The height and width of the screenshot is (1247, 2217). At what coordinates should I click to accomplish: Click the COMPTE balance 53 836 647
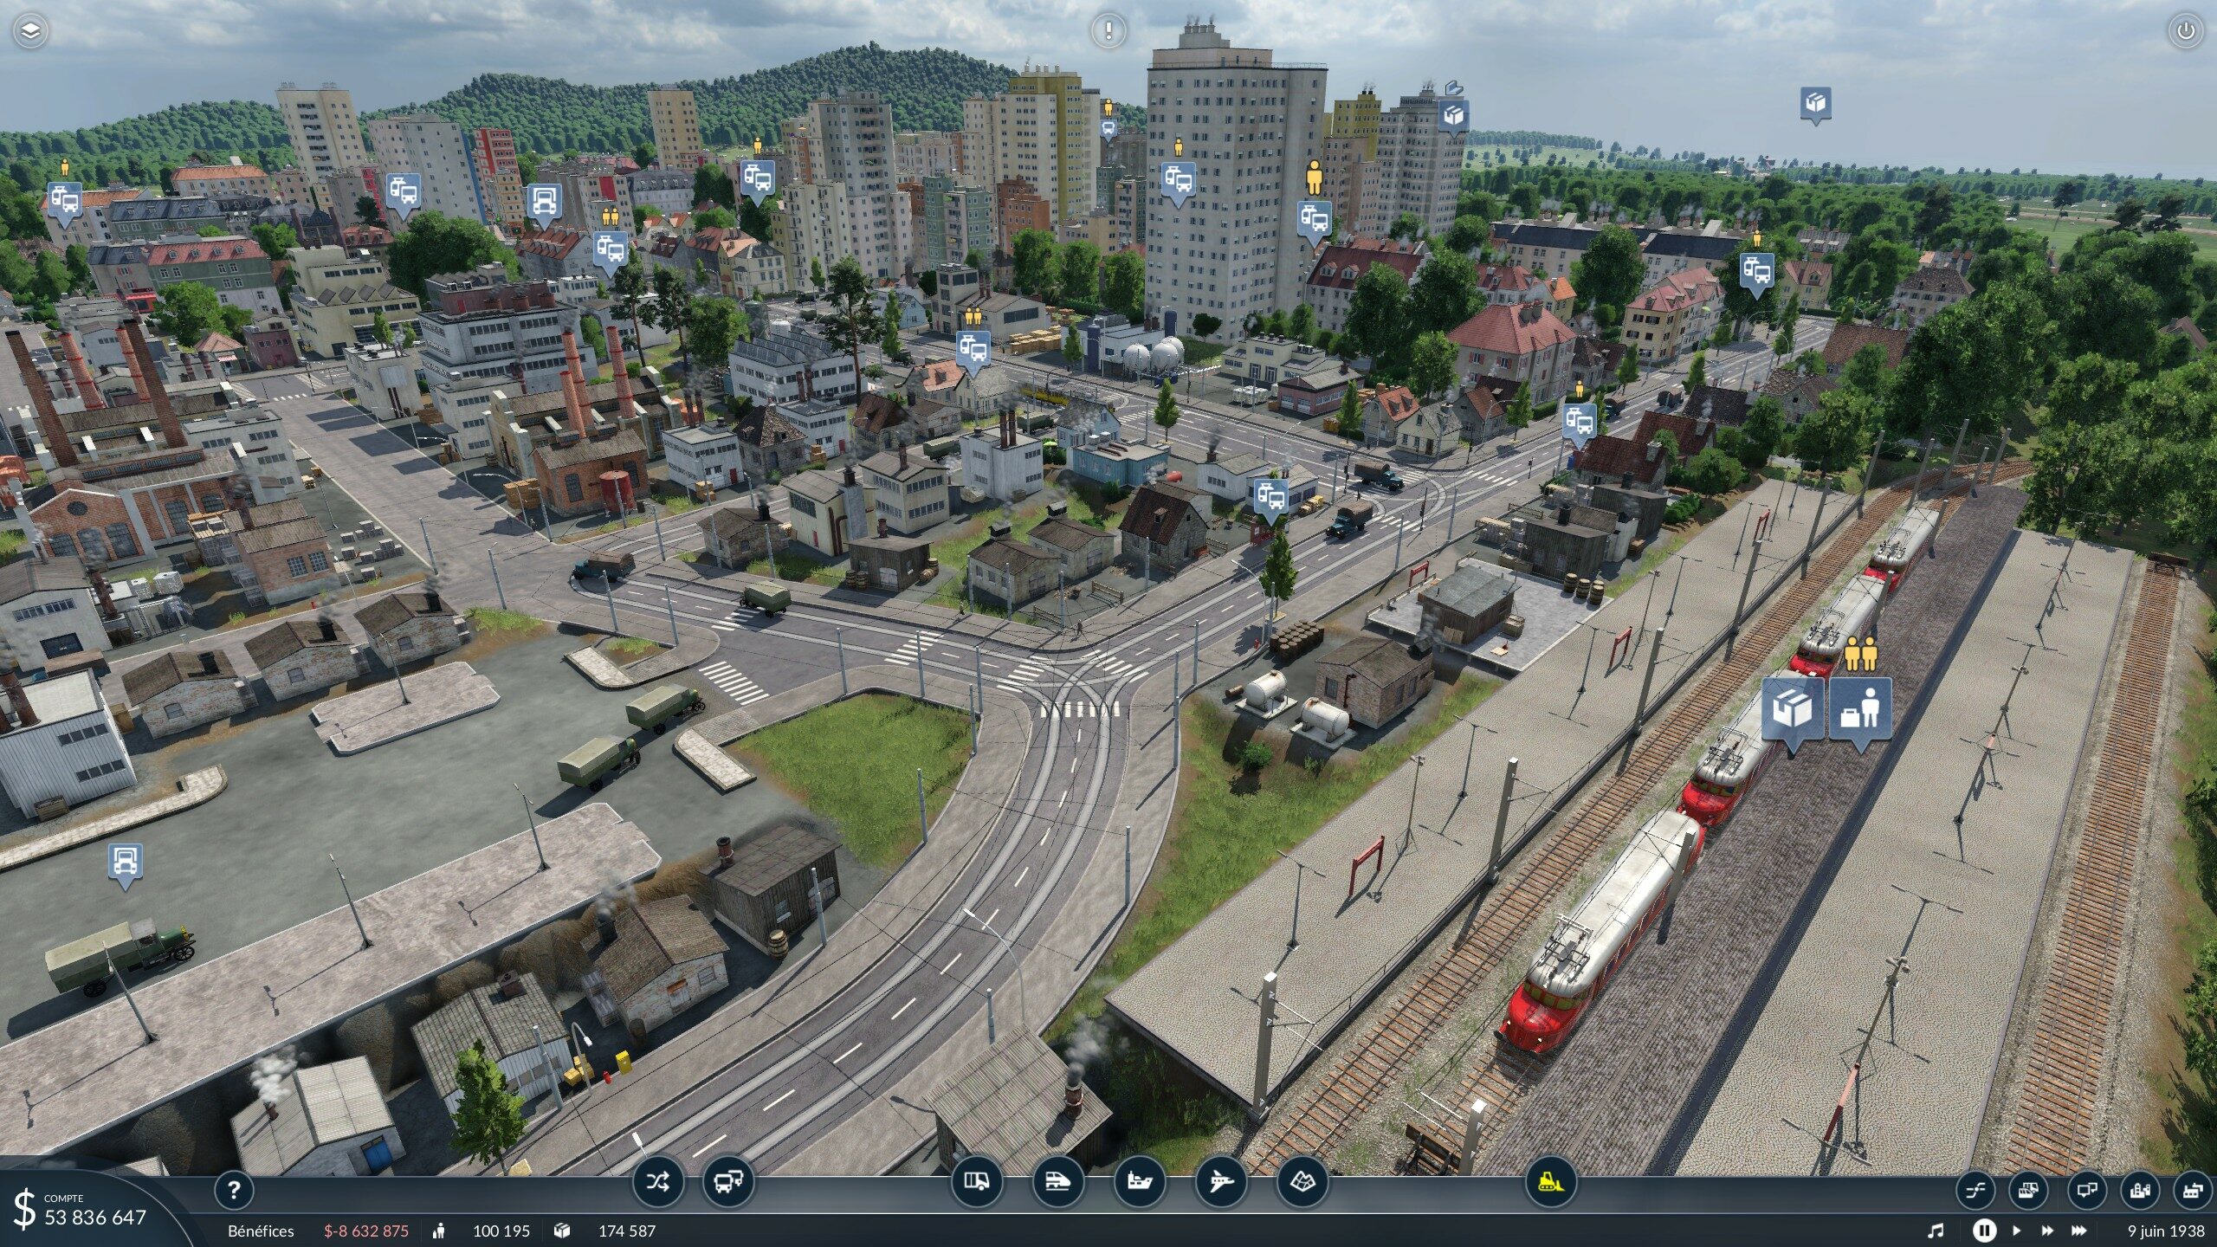[x=94, y=1218]
